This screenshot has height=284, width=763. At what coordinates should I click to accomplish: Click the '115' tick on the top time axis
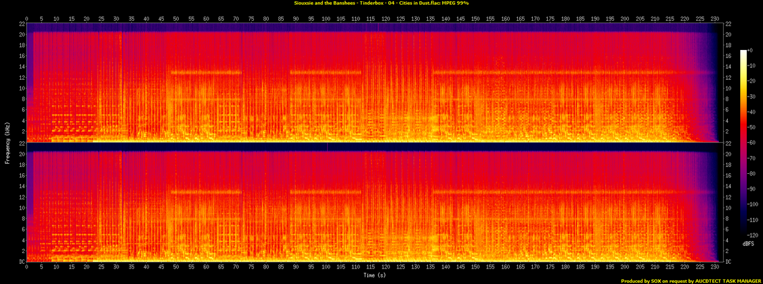click(x=371, y=18)
